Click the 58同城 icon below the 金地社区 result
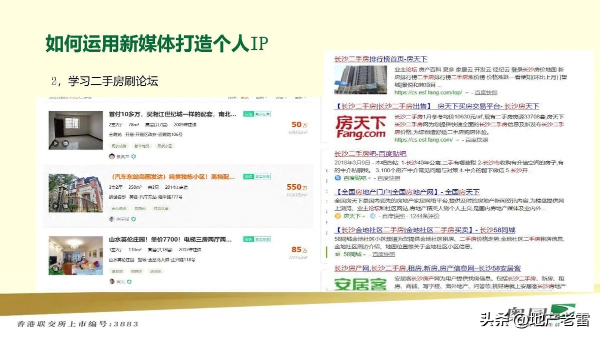Screen dimensions: 600x337 [x=337, y=255]
